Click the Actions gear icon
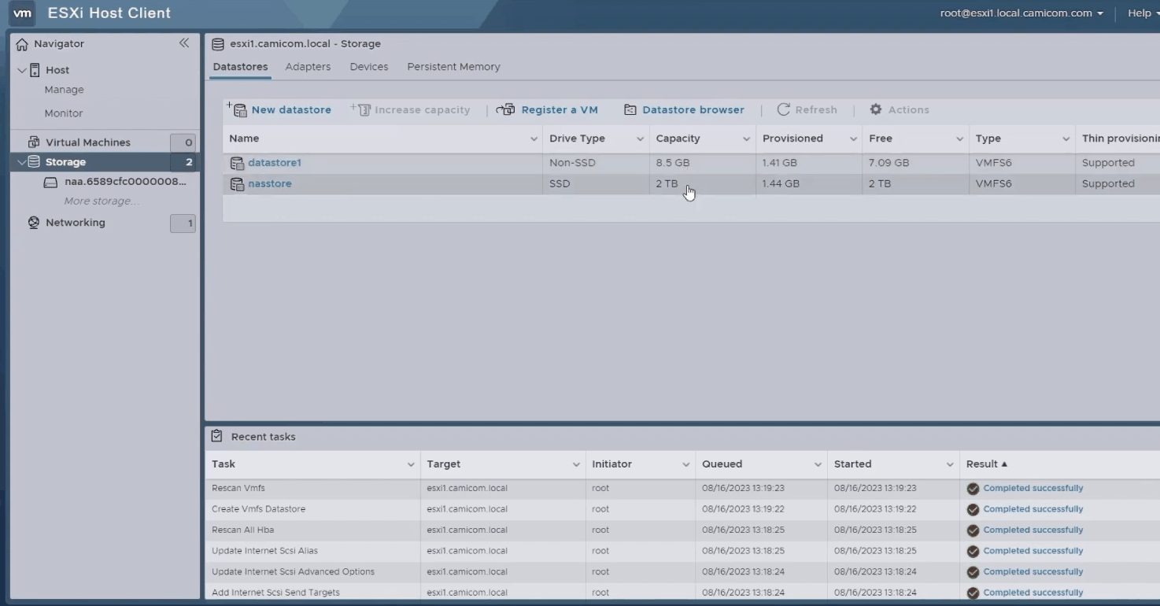This screenshot has height=606, width=1160. [x=876, y=109]
